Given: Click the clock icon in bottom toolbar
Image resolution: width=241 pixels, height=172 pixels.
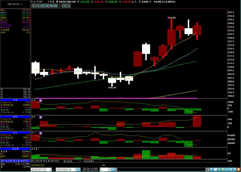Looking at the screenshot, I should (215, 169).
